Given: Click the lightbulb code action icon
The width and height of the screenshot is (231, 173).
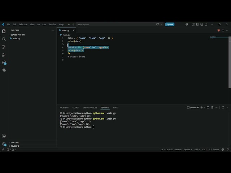Looking at the screenshot, I should click(x=69, y=53).
